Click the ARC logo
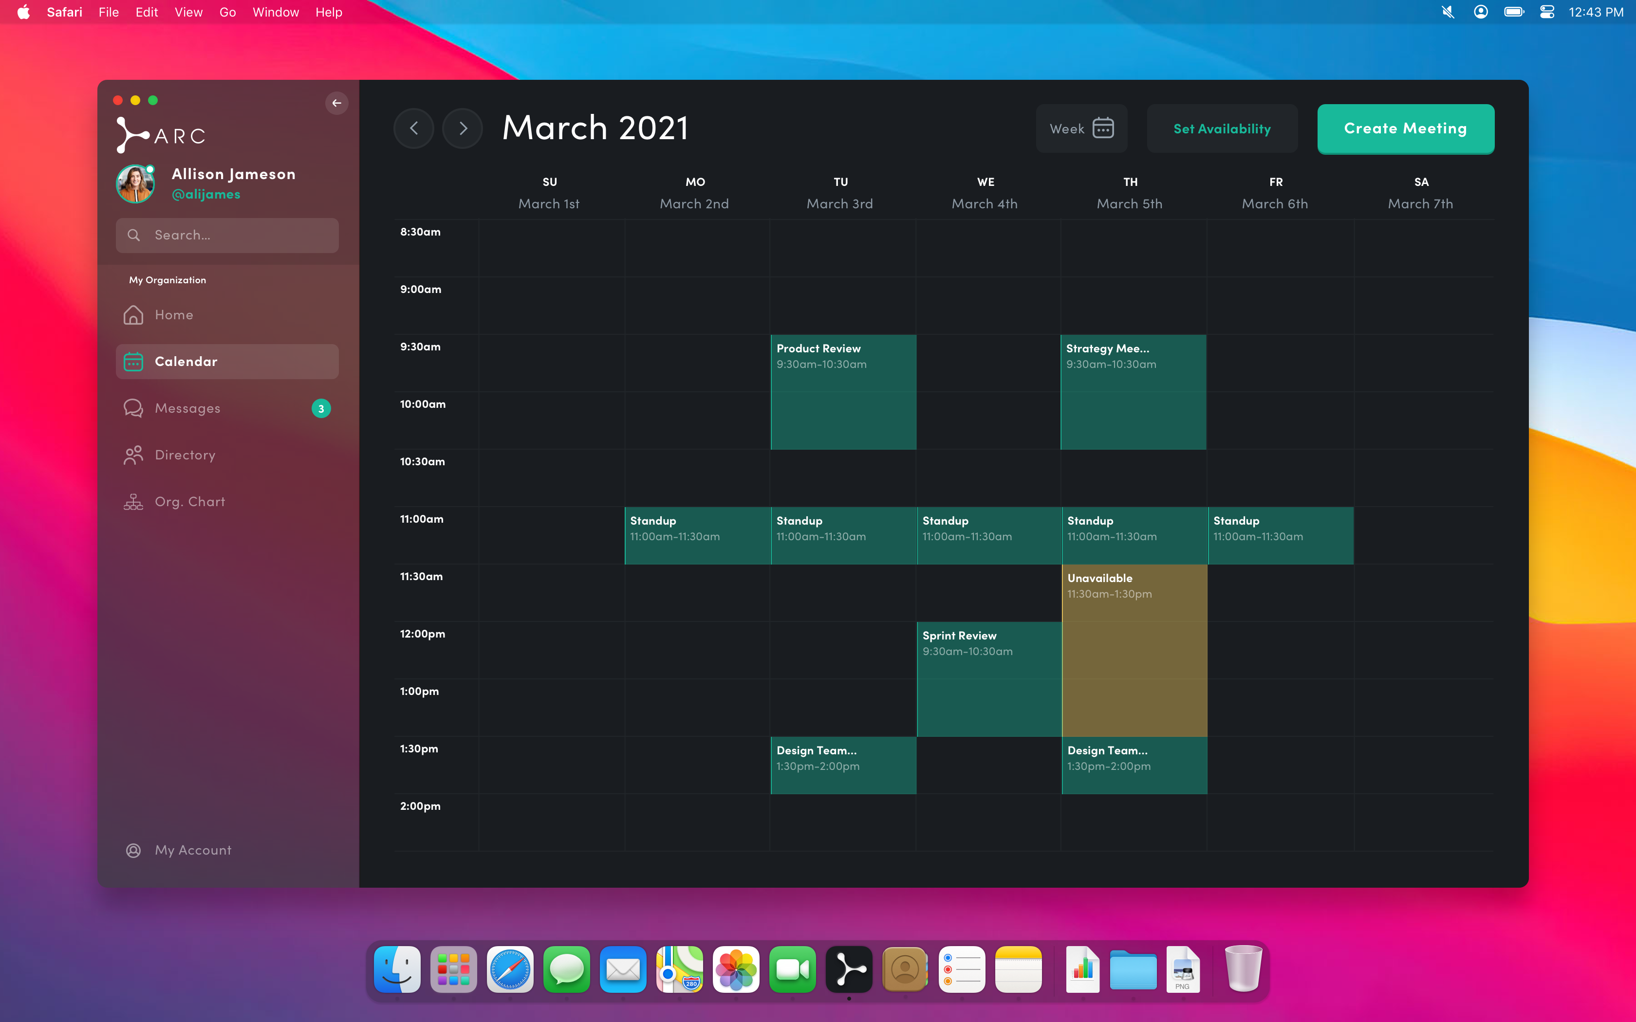 [161, 134]
